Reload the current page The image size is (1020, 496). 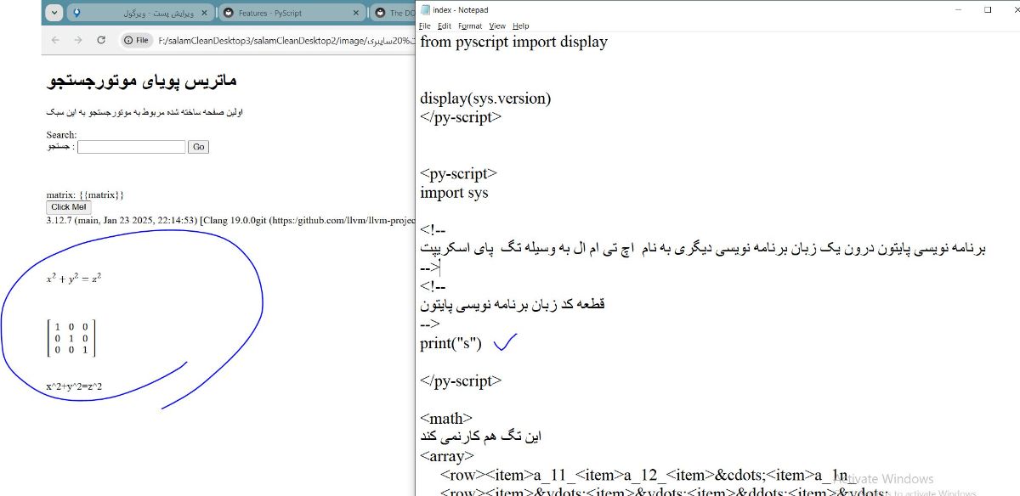tap(101, 40)
